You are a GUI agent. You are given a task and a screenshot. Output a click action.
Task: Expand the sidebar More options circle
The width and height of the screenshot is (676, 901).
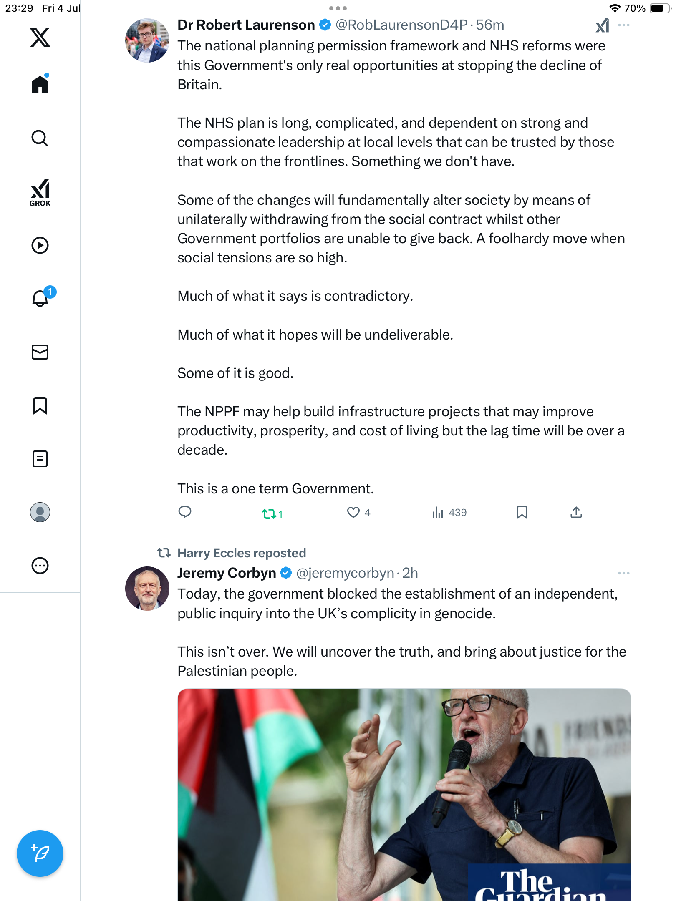40,566
